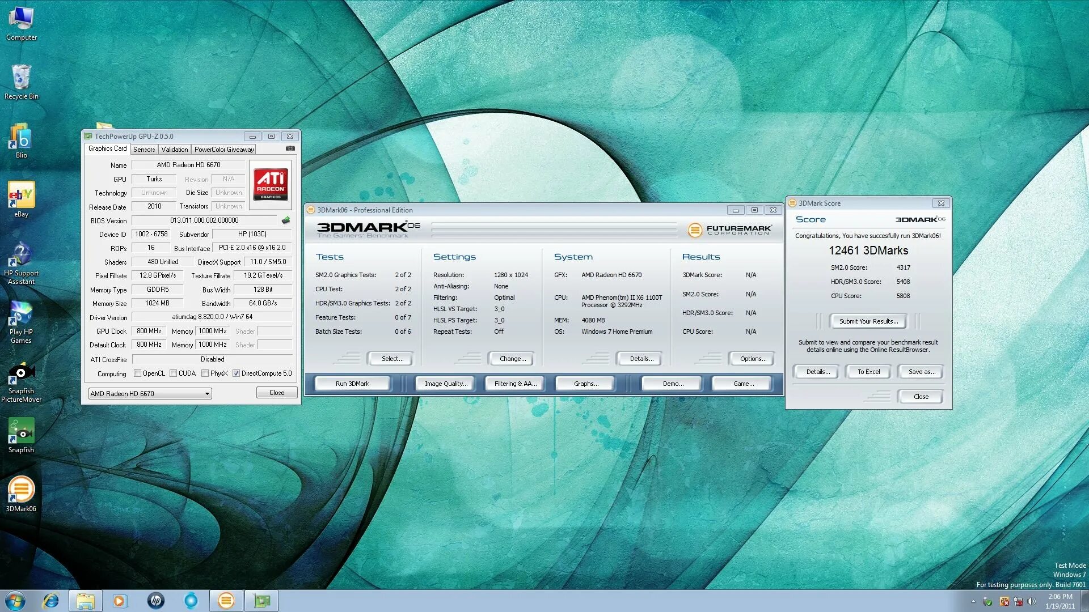The width and height of the screenshot is (1089, 612).
Task: Open the Sensors tab in GPU-Z
Action: pos(145,150)
